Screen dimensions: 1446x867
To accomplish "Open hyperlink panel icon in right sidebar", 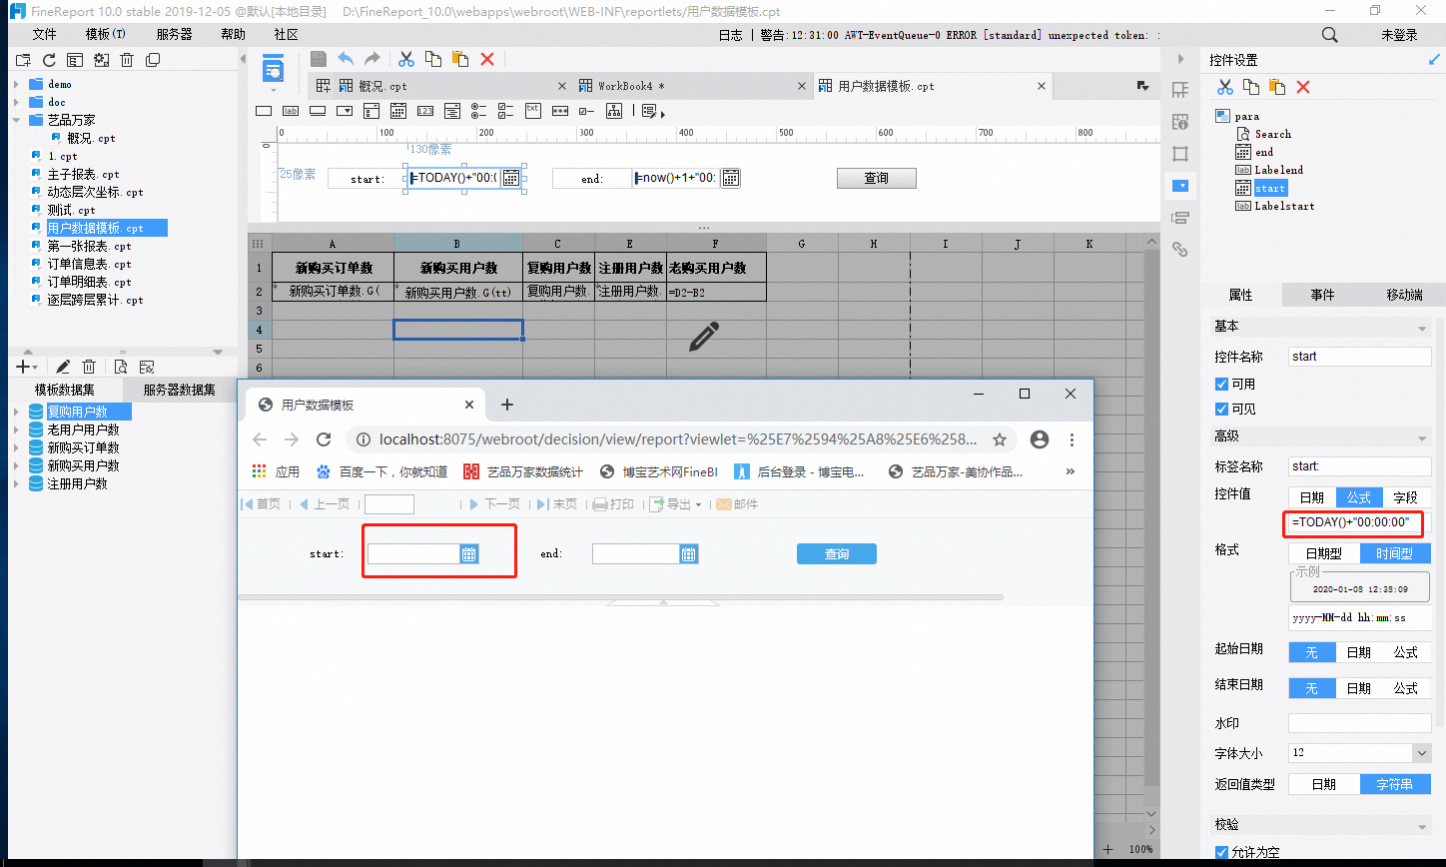I will (1180, 250).
